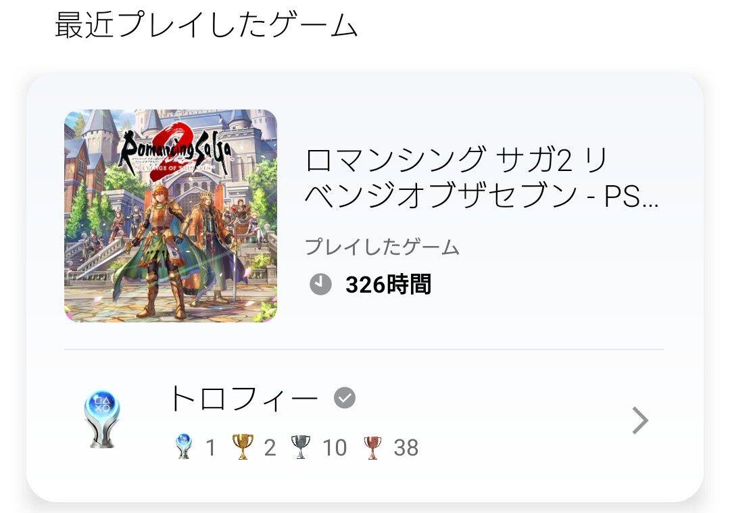Viewport: 730px width, 513px height.
Task: Select the トロフィー label
Action: (243, 399)
